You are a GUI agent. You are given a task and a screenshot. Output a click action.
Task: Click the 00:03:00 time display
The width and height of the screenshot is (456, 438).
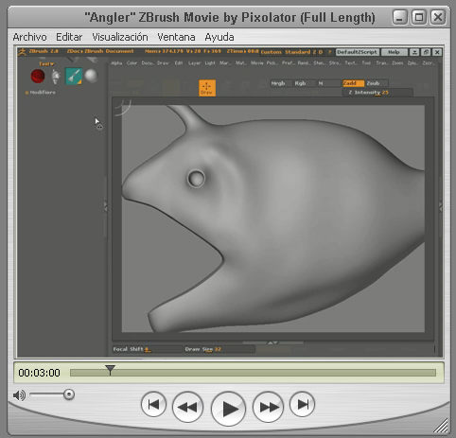click(x=39, y=373)
